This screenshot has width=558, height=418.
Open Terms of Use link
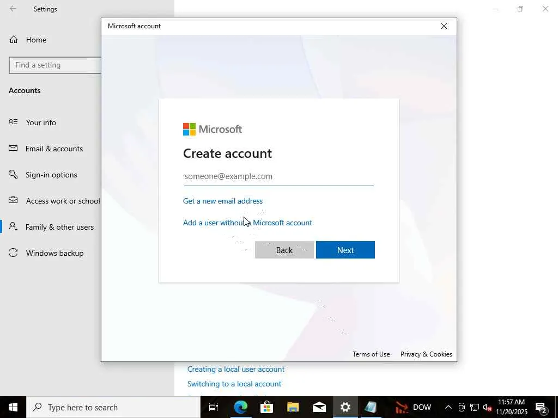(371, 354)
